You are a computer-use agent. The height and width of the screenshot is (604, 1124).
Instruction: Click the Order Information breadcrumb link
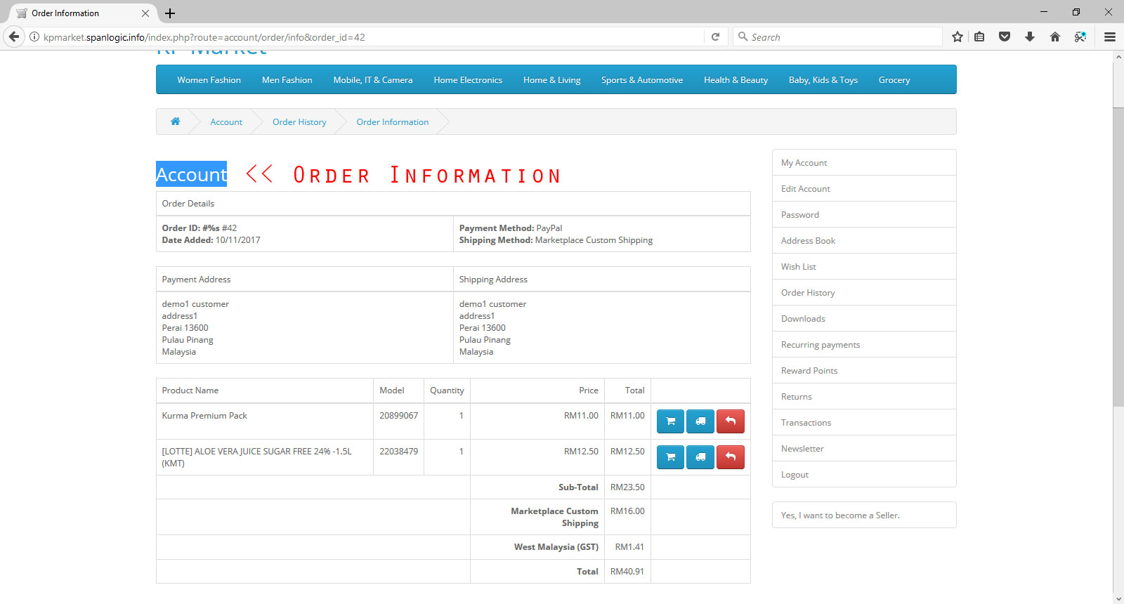[393, 122]
